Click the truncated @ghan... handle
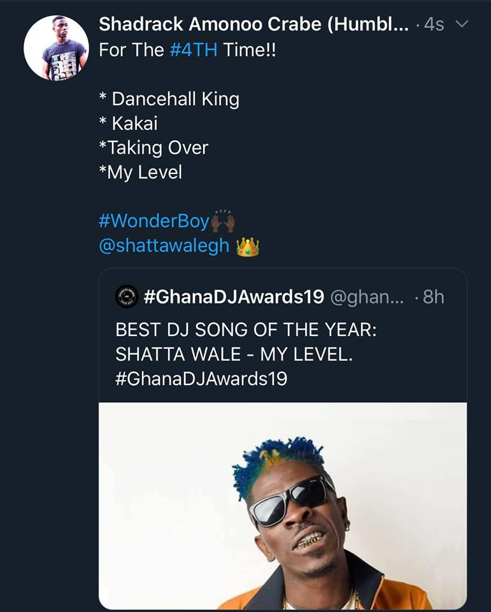This screenshot has height=612, width=491. (366, 296)
